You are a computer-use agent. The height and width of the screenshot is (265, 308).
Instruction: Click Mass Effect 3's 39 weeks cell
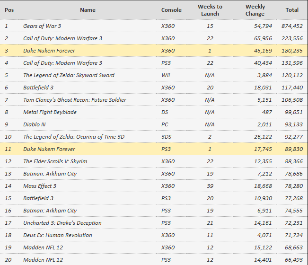[x=210, y=186]
